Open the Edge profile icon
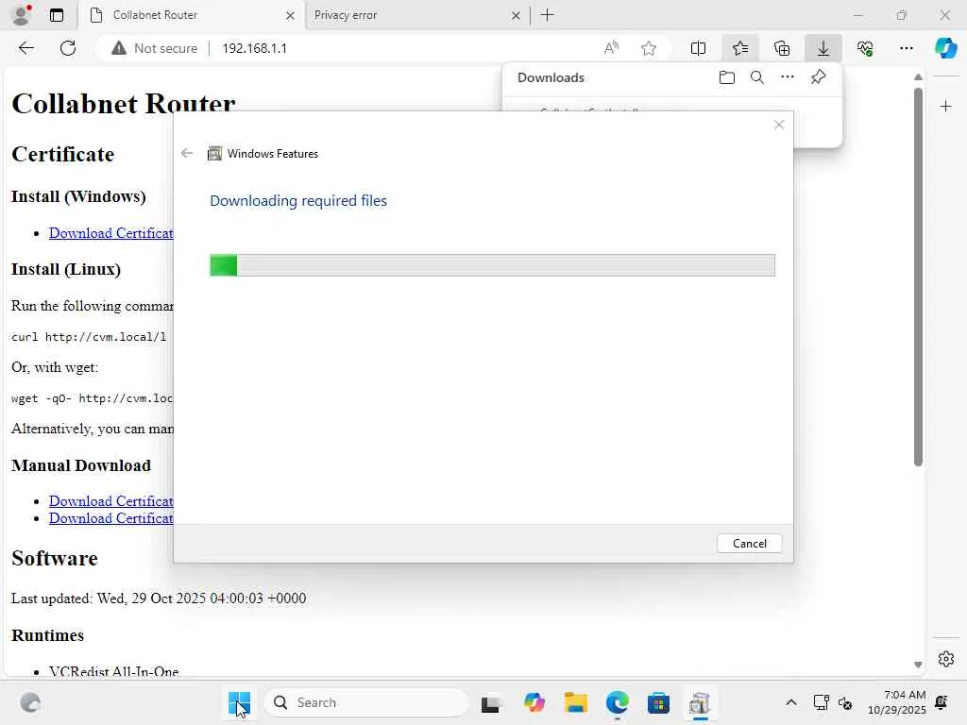 tap(22, 15)
